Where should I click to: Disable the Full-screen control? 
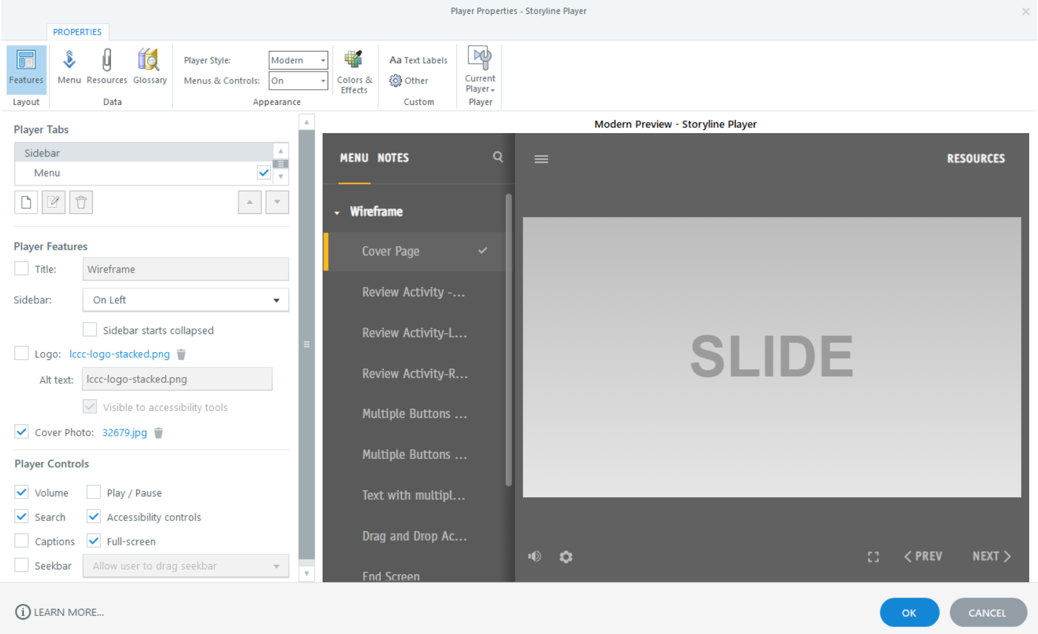94,540
